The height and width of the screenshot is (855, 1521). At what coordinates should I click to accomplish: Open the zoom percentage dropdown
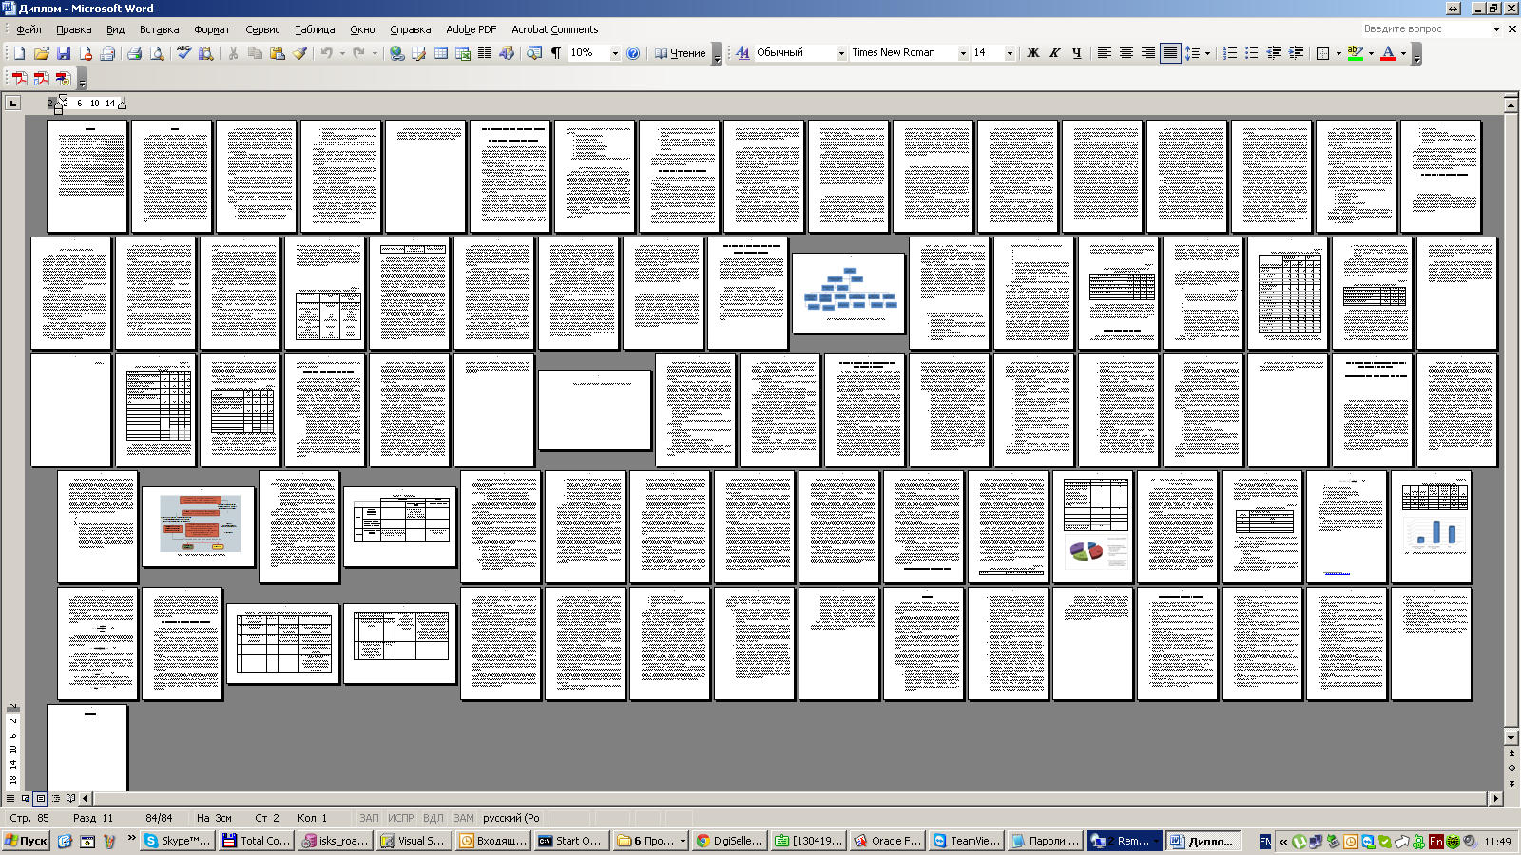pos(615,53)
